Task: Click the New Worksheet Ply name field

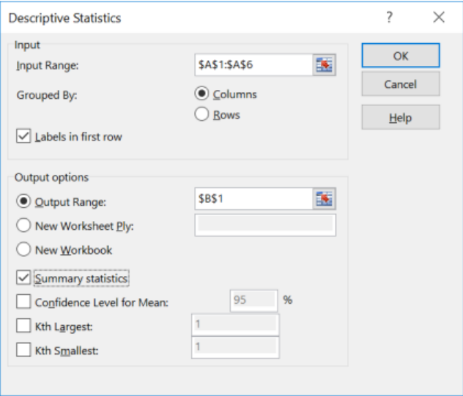Action: click(264, 225)
